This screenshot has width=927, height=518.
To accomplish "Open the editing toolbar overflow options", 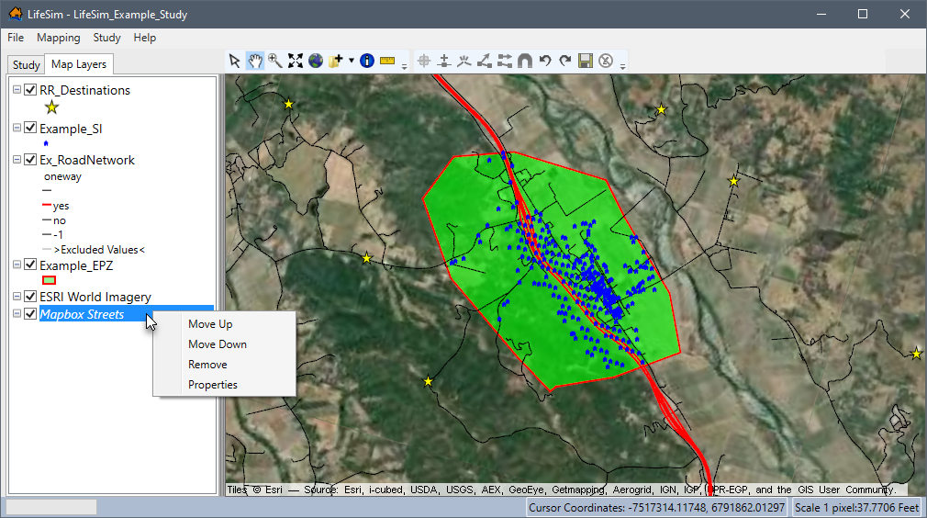I will click(x=622, y=66).
